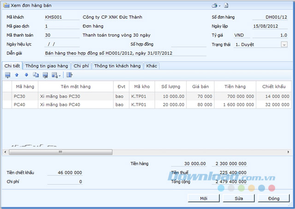The width and height of the screenshot is (295, 209).
Task: Click the Đóng button
Action: click(274, 198)
